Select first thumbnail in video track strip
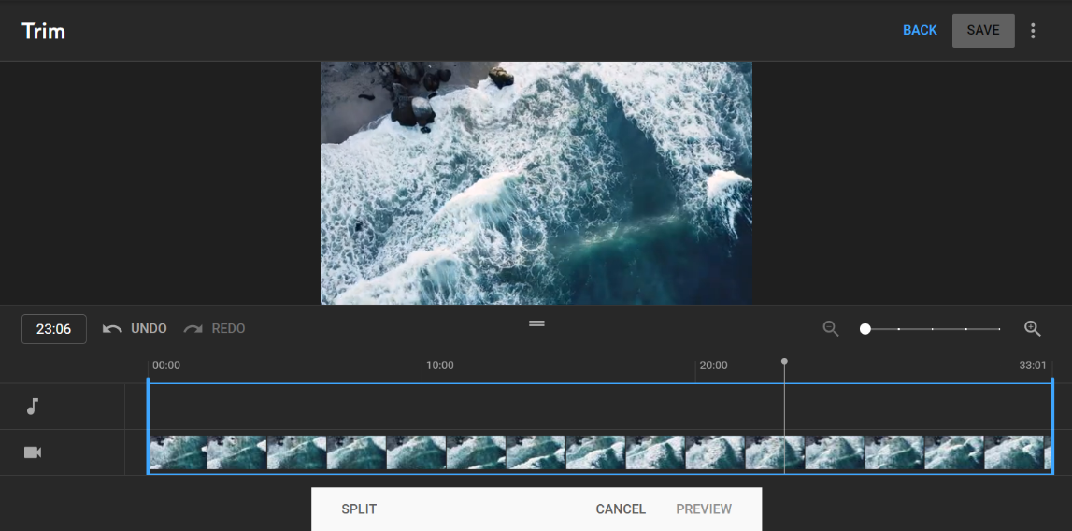1072x531 pixels. 178,452
